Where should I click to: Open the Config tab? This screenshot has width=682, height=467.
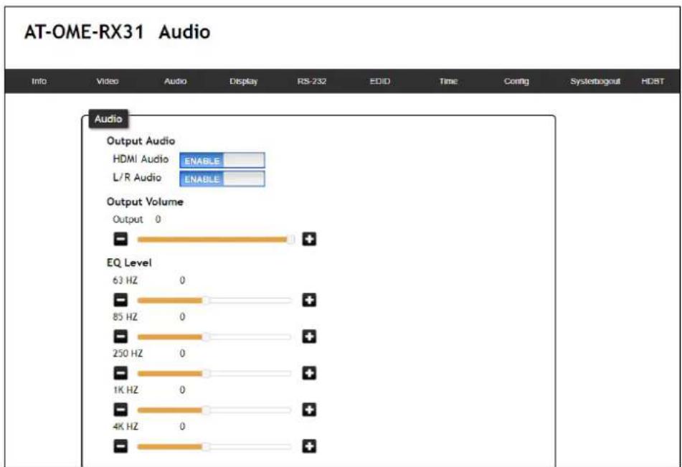click(516, 81)
